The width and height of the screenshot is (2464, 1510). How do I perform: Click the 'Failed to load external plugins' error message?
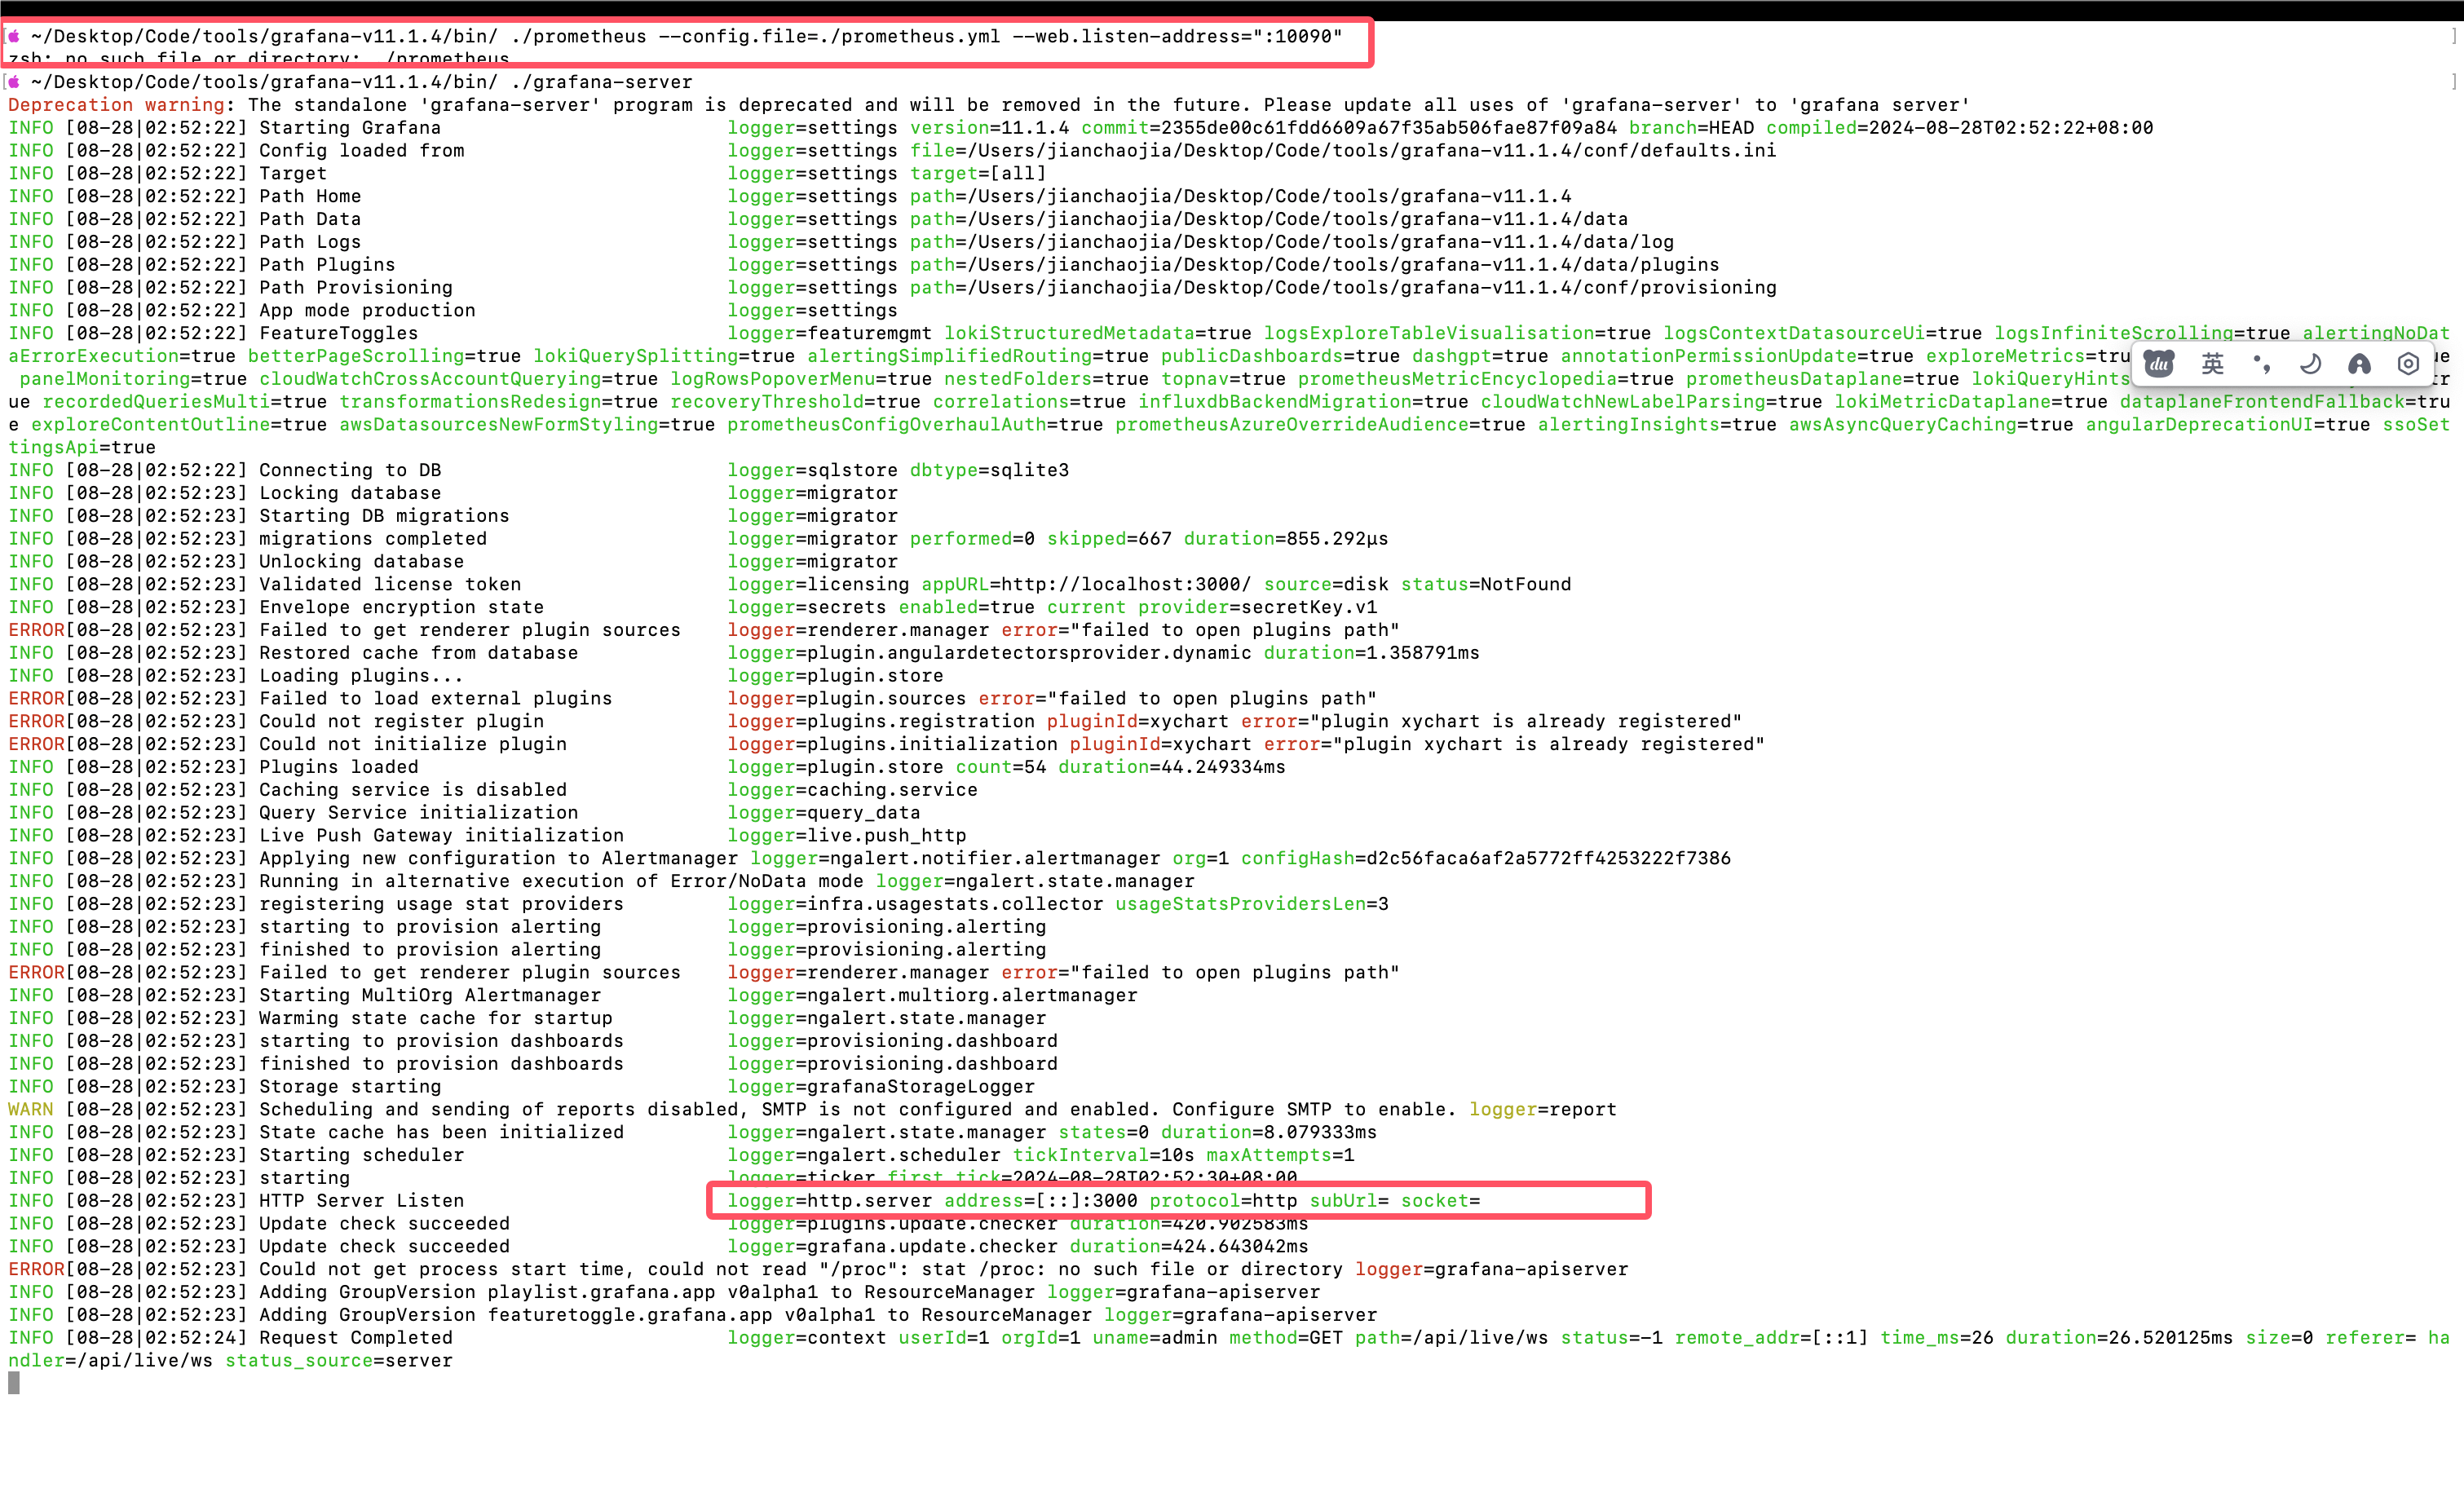point(435,699)
